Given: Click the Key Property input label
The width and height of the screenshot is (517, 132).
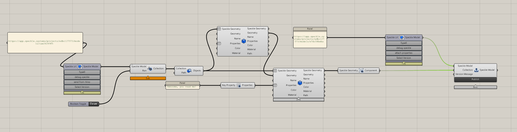Looking at the screenshot, I should [x=229, y=85].
